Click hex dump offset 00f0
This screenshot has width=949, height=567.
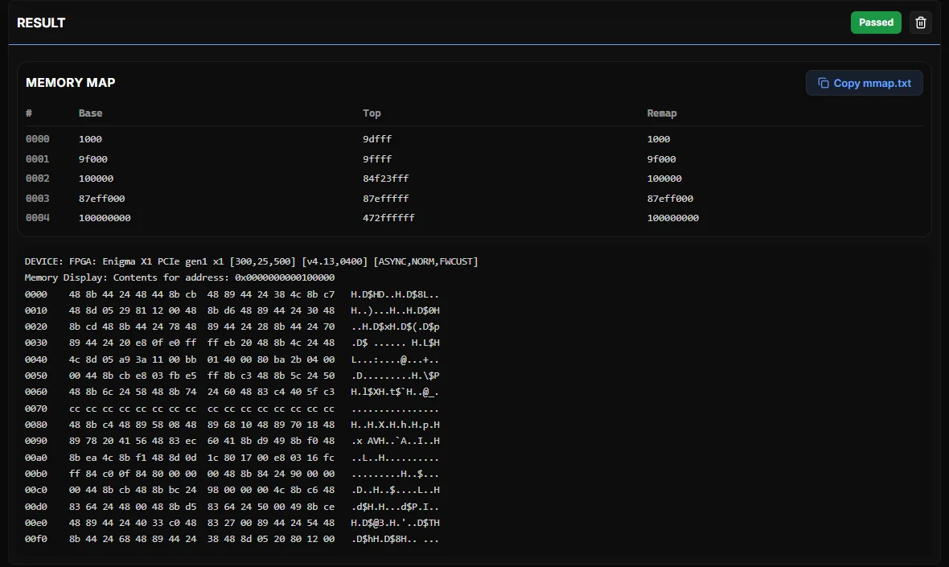tap(35, 539)
